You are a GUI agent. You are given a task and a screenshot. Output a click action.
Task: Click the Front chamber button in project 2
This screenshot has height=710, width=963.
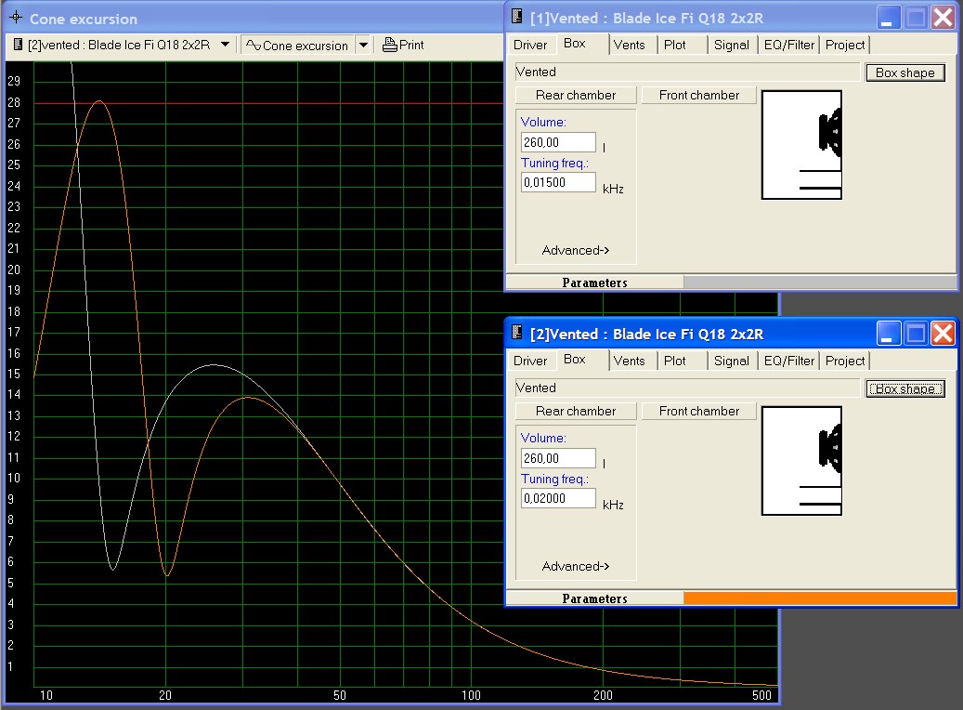699,411
